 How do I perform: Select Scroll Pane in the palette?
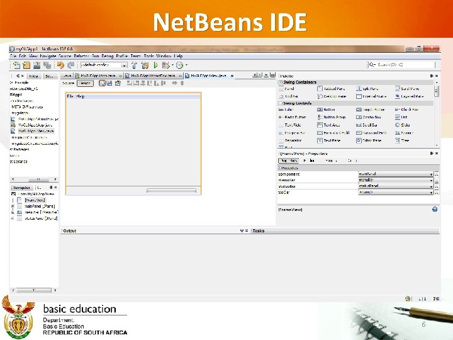407,89
